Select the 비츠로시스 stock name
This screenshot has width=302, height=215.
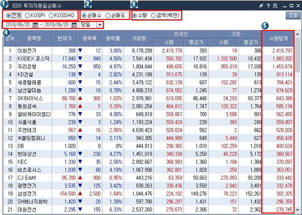[x=29, y=170]
